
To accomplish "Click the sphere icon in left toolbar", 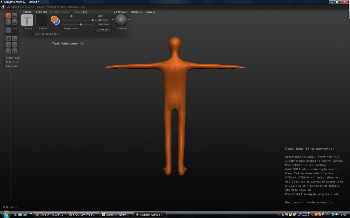I will (x=8, y=39).
